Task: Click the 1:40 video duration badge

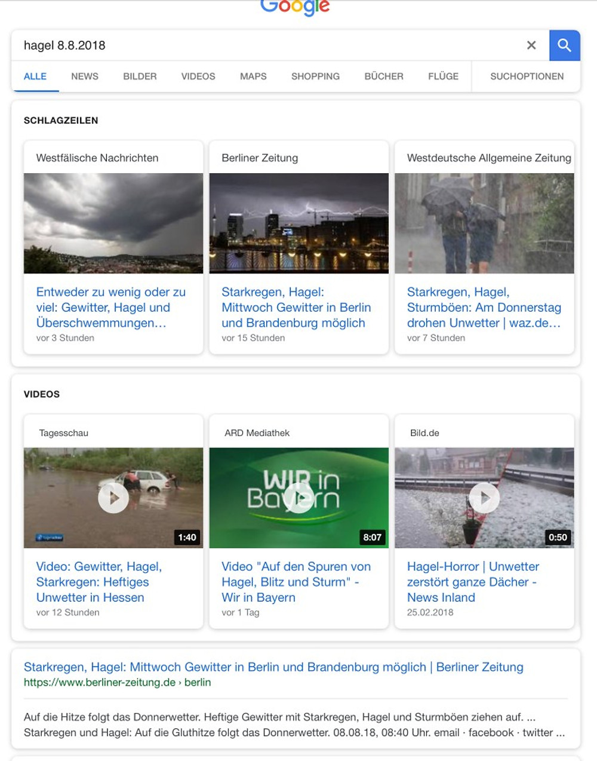Action: point(187,537)
